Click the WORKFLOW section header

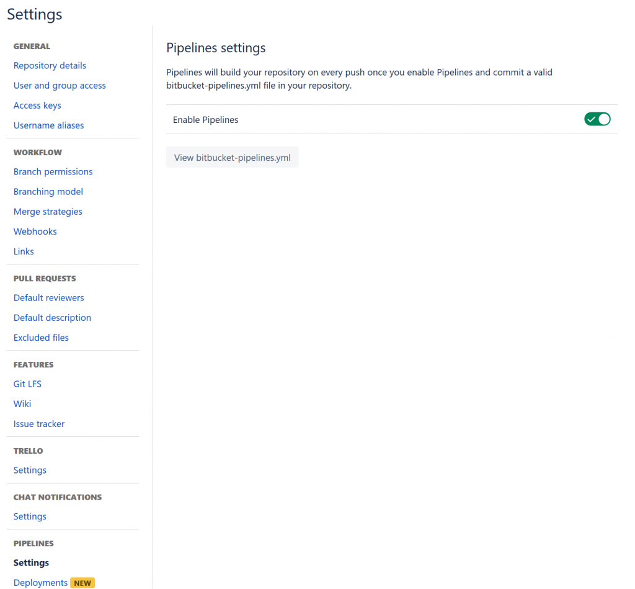tap(38, 153)
